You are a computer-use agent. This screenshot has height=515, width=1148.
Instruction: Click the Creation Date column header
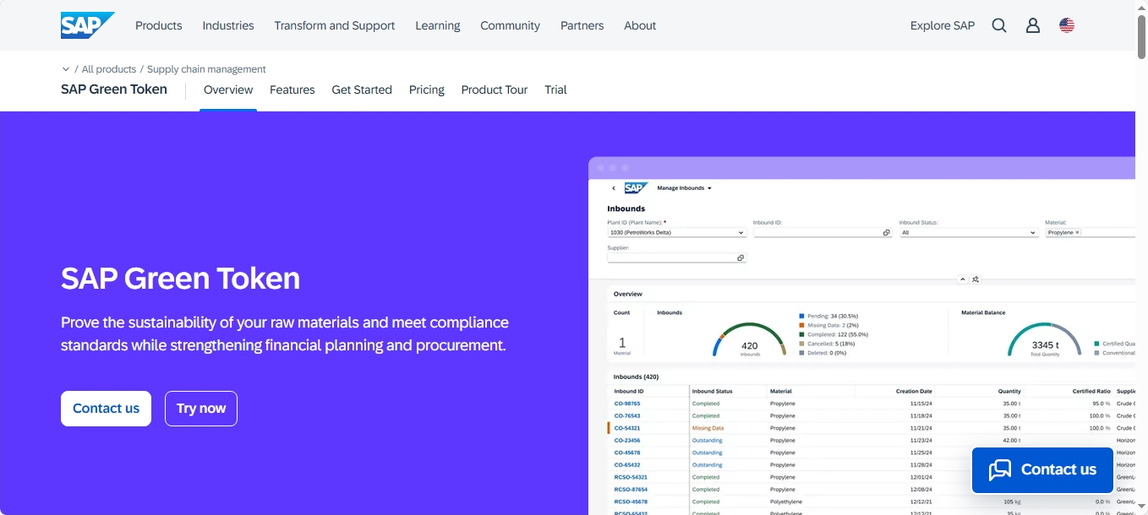click(914, 391)
